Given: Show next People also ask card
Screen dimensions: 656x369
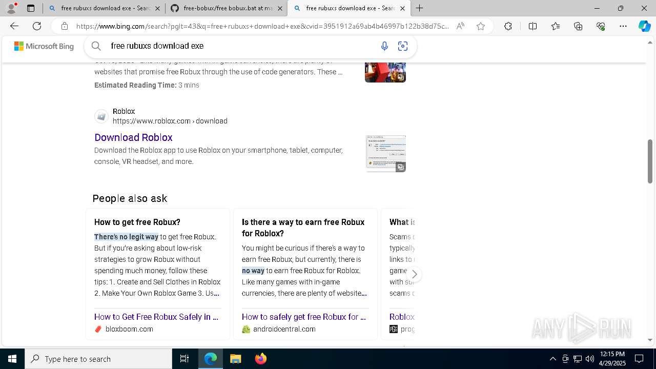Looking at the screenshot, I should (414, 274).
